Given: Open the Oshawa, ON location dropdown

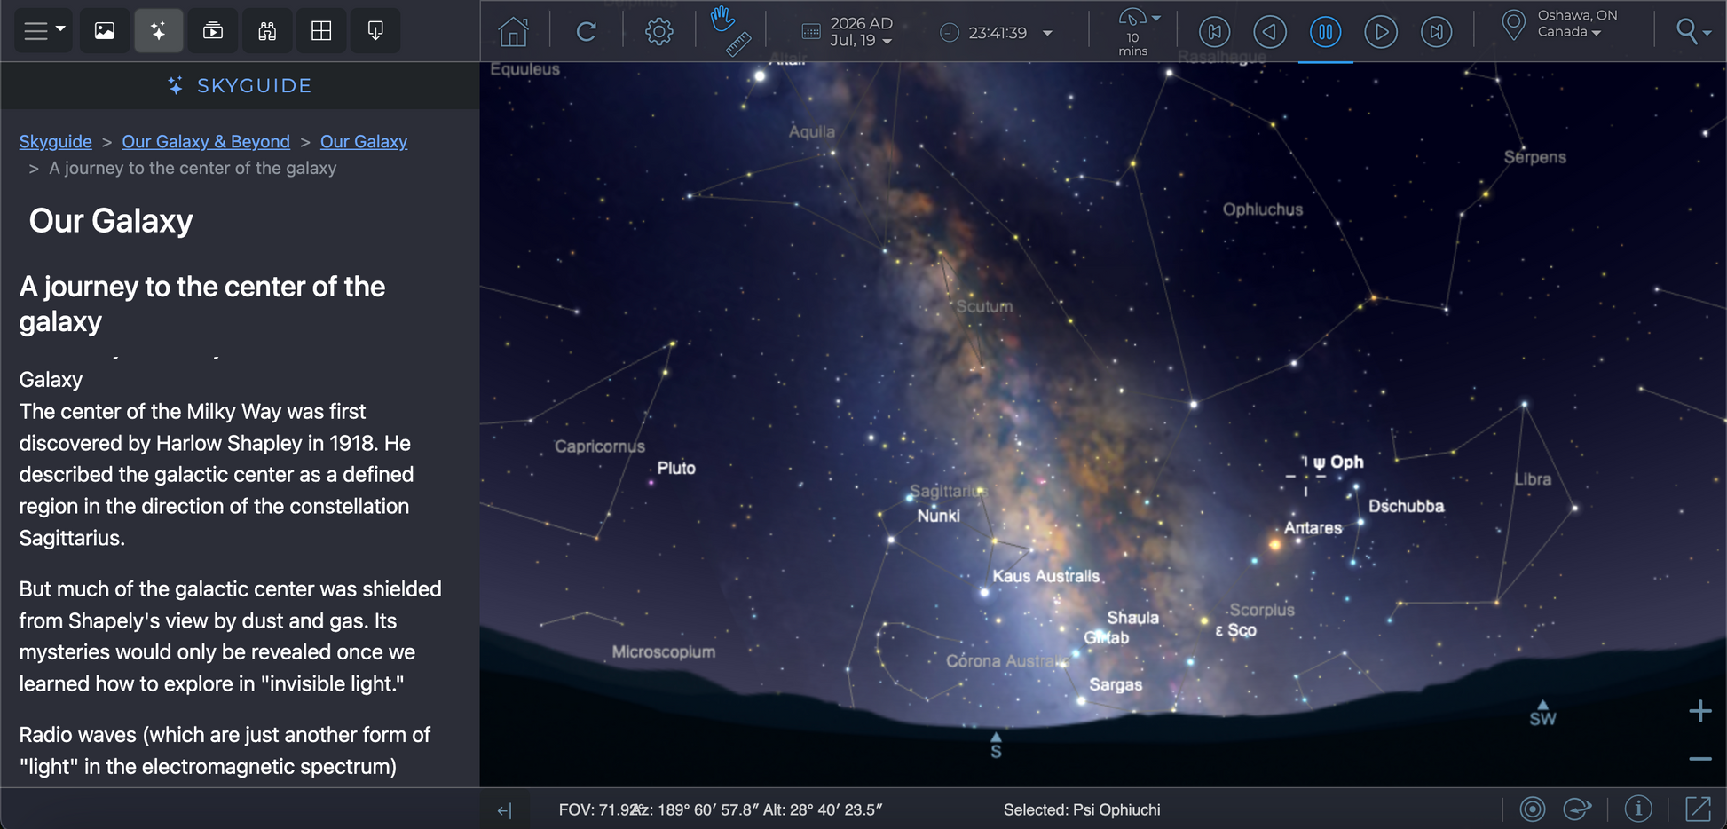Looking at the screenshot, I should click(1576, 24).
